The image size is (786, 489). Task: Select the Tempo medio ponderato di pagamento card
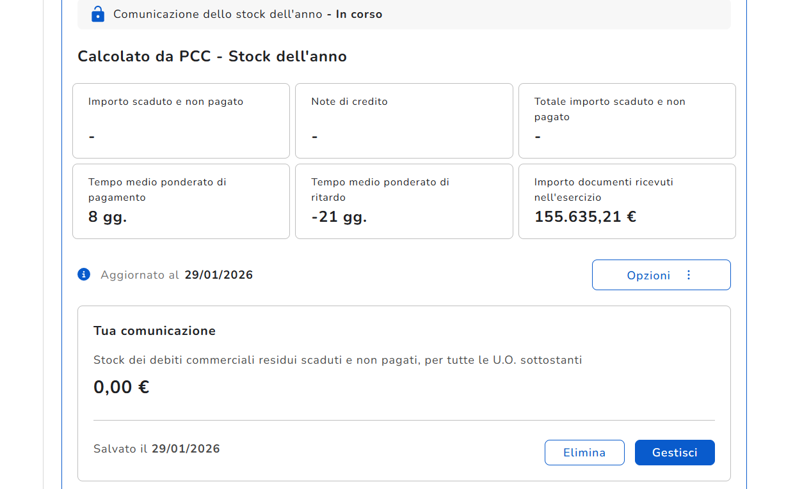click(x=181, y=201)
